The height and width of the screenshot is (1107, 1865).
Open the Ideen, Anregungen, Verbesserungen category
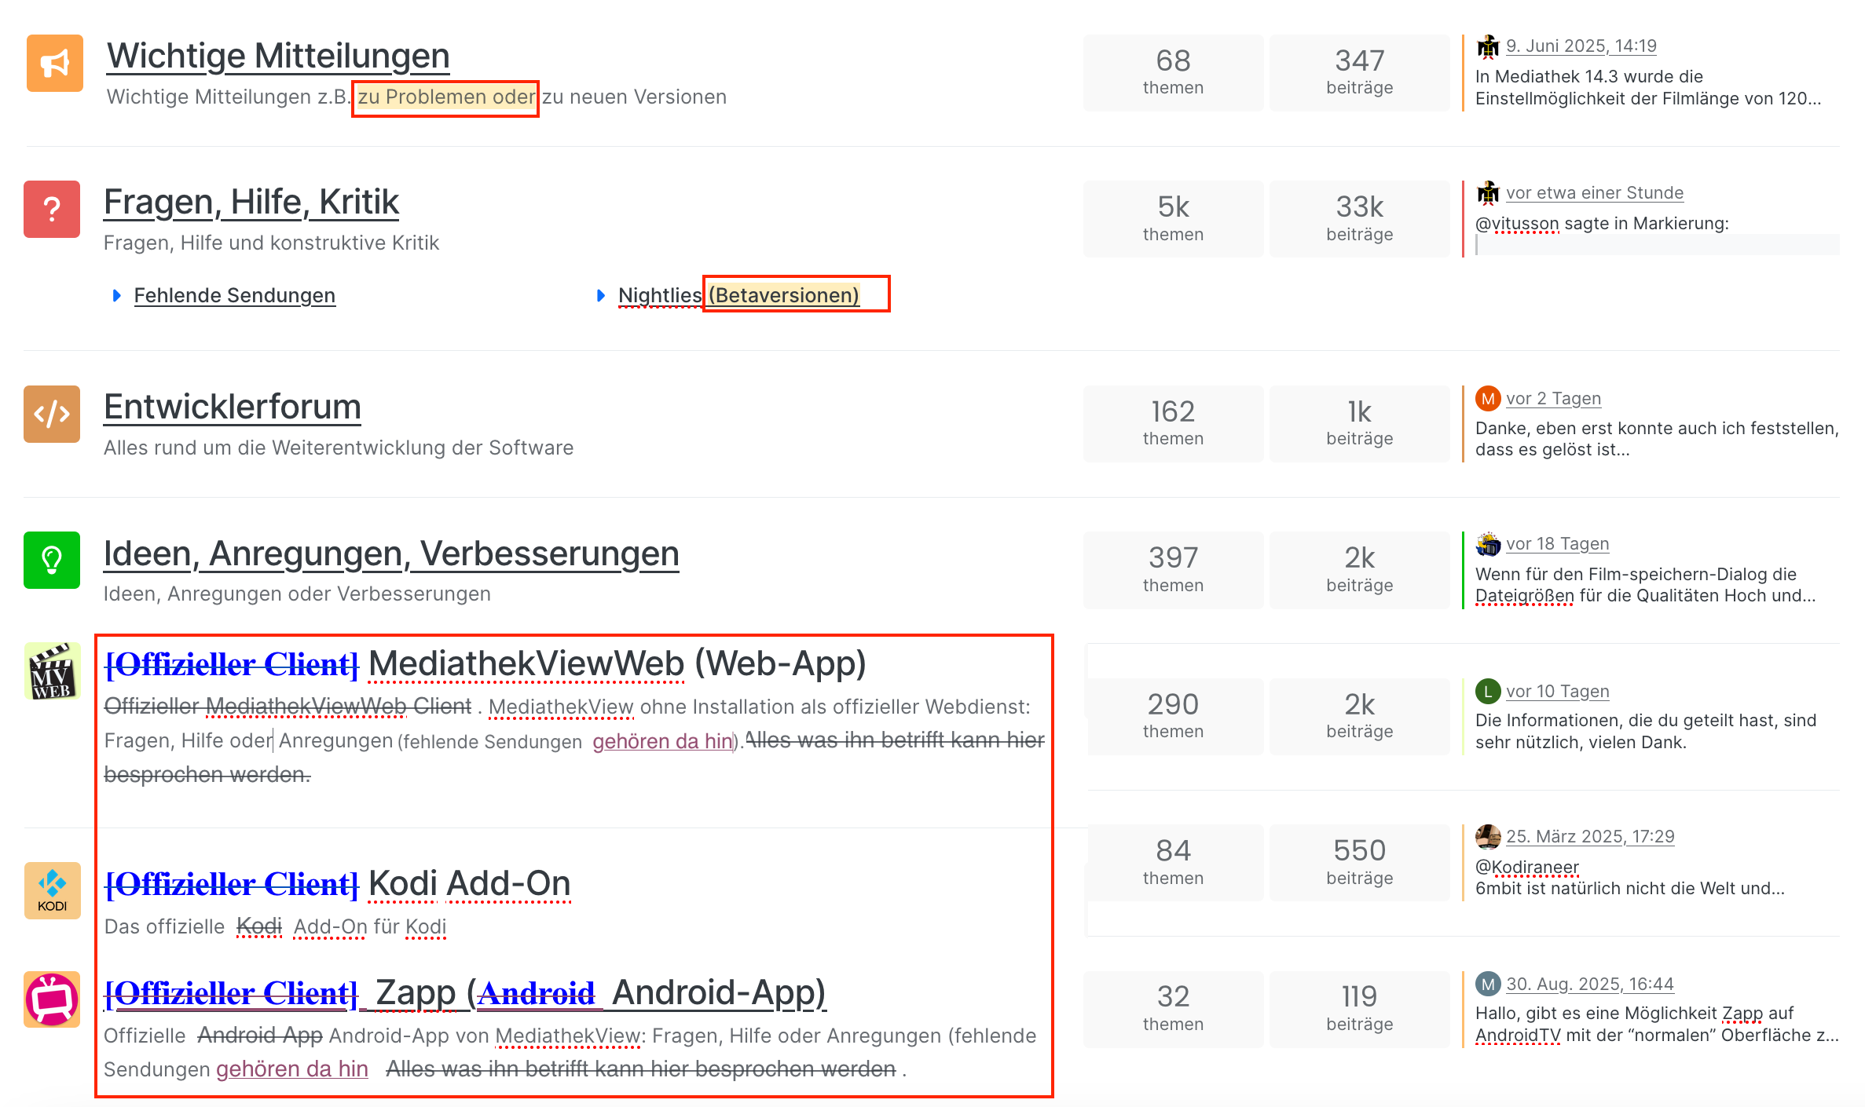pos(391,553)
